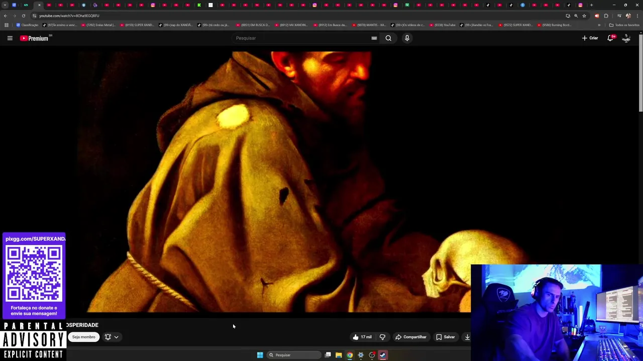Click the youtube.com address bar URL
Image resolution: width=643 pixels, height=361 pixels.
coord(69,16)
